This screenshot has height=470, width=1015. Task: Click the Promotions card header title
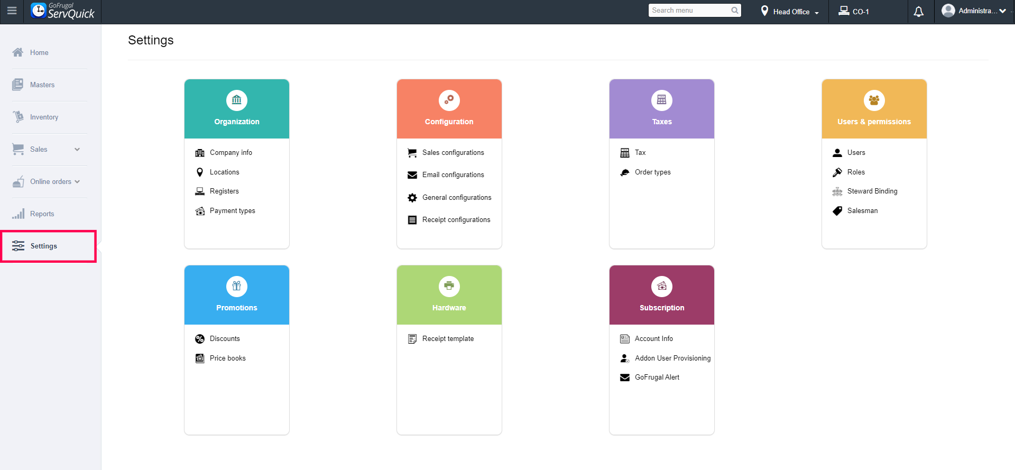(x=237, y=308)
